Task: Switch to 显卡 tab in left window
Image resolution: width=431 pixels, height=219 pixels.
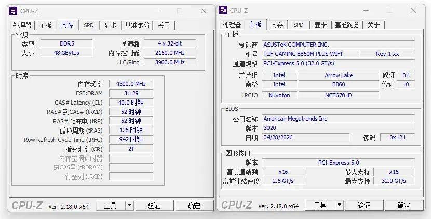Action: 111,25
